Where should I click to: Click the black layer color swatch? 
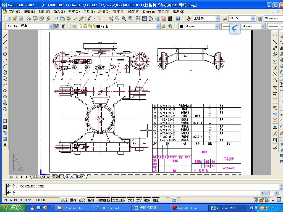(x=99, y=26)
